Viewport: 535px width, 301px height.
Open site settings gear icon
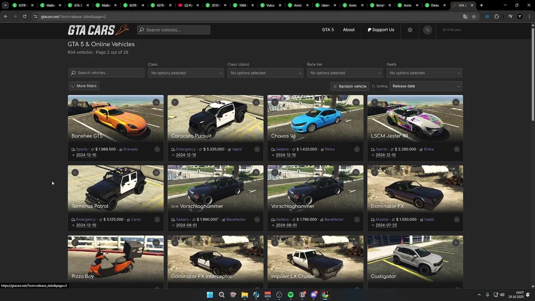(x=410, y=30)
